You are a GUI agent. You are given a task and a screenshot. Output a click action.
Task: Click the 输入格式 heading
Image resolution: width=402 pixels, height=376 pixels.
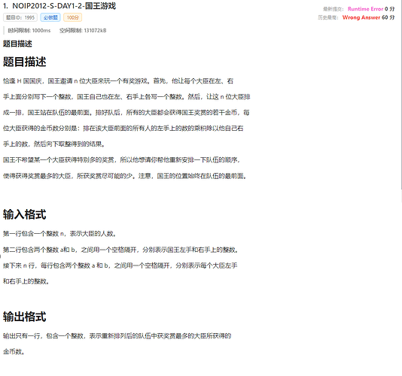25,214
